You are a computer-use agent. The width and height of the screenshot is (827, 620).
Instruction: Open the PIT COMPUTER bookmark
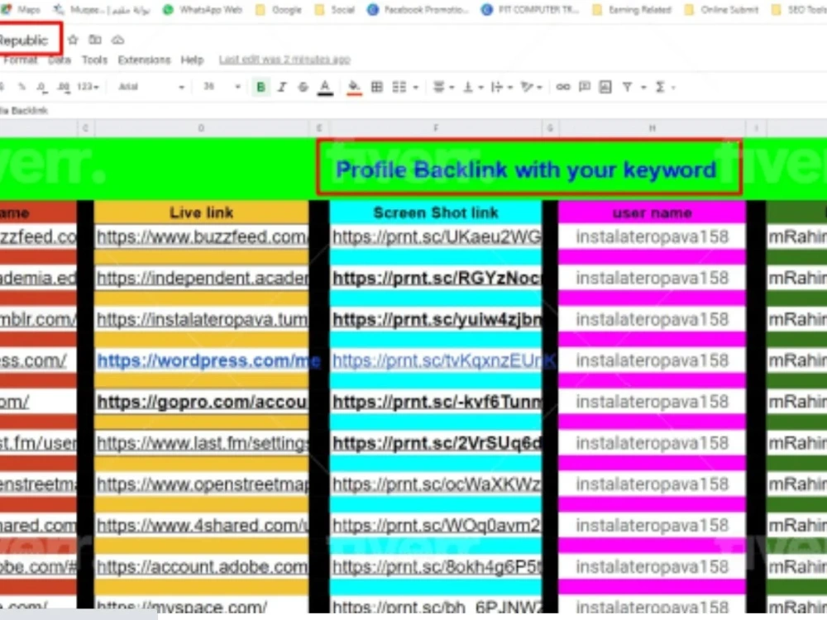click(530, 9)
